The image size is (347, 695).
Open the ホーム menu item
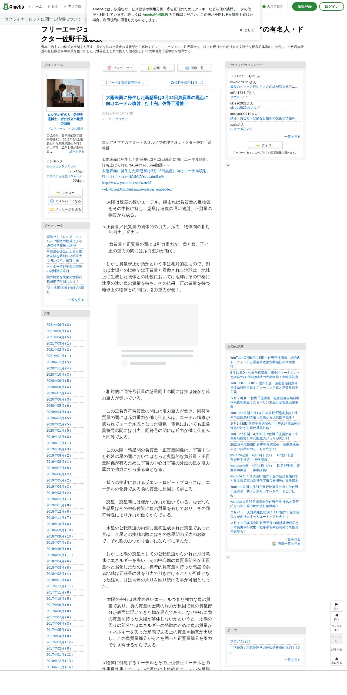[35, 6]
